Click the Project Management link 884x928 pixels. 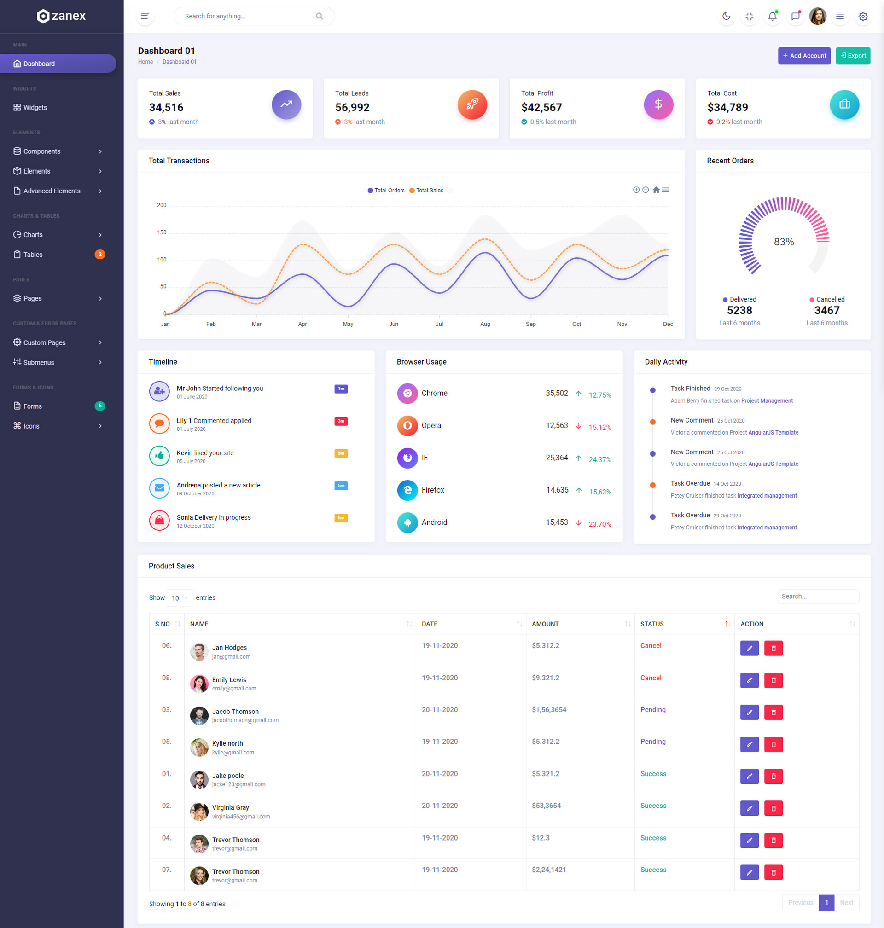[767, 401]
